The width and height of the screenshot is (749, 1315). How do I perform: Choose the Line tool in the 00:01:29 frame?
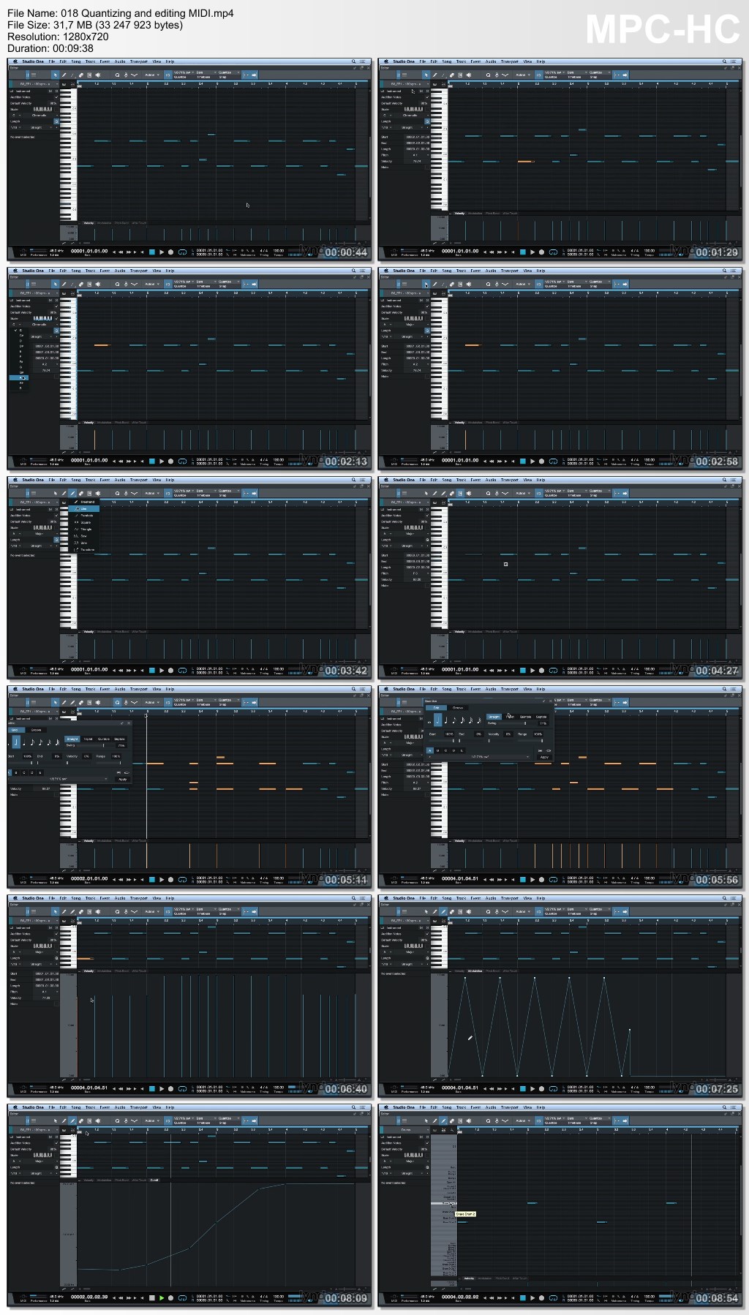coord(443,75)
